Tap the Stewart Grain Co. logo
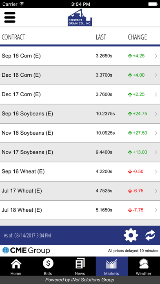This screenshot has height=284, width=160. click(x=80, y=18)
